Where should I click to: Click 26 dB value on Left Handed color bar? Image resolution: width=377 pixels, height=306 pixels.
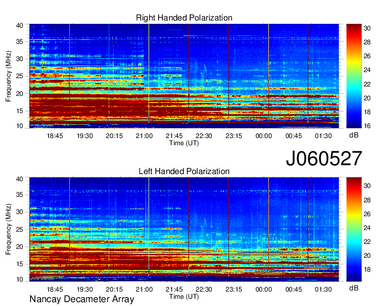(x=367, y=214)
